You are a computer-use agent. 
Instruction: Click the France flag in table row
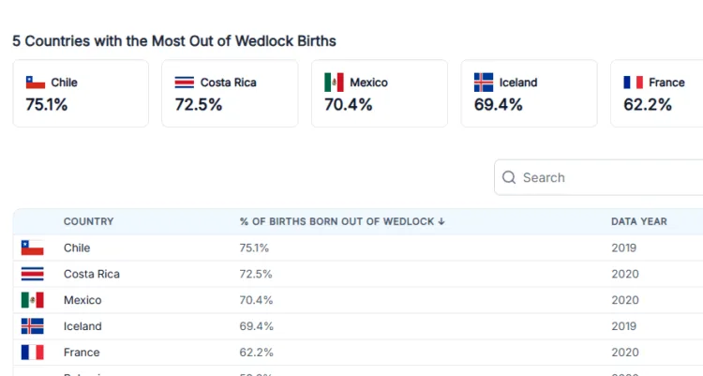coord(32,353)
